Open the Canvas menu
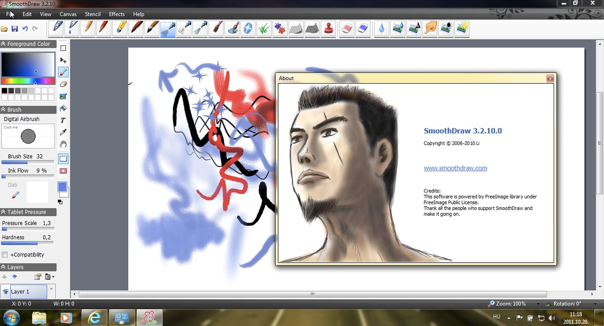Image resolution: width=604 pixels, height=326 pixels. (x=68, y=14)
